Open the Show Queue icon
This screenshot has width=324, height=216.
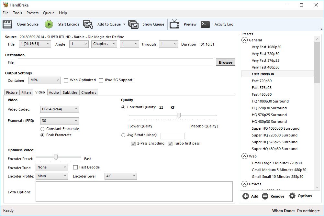133,24
